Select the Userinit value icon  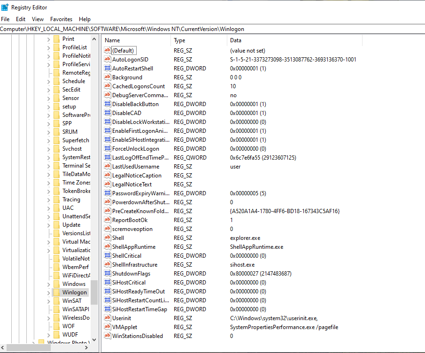[108, 318]
